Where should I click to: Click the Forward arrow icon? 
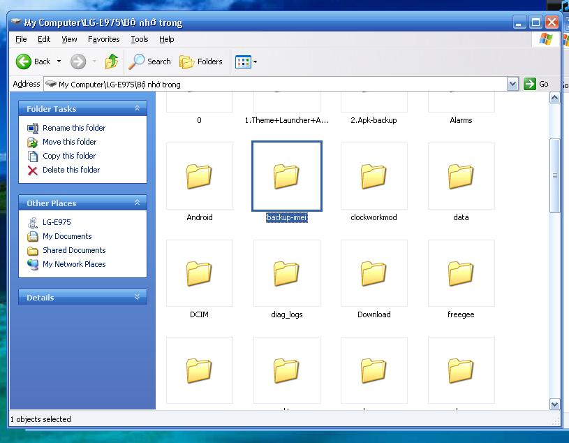pyautogui.click(x=78, y=61)
